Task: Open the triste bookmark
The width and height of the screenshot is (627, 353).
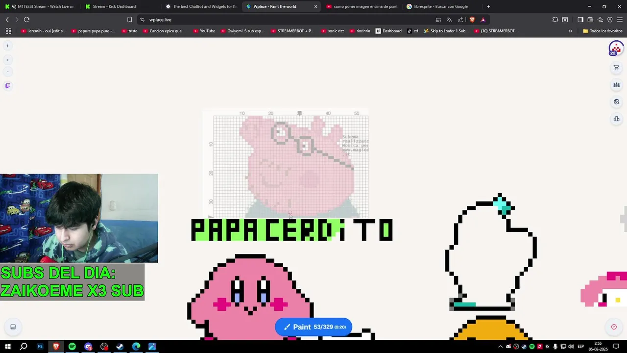Action: (129, 31)
